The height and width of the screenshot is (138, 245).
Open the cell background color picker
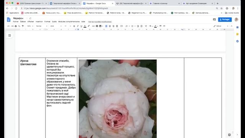point(151,26)
